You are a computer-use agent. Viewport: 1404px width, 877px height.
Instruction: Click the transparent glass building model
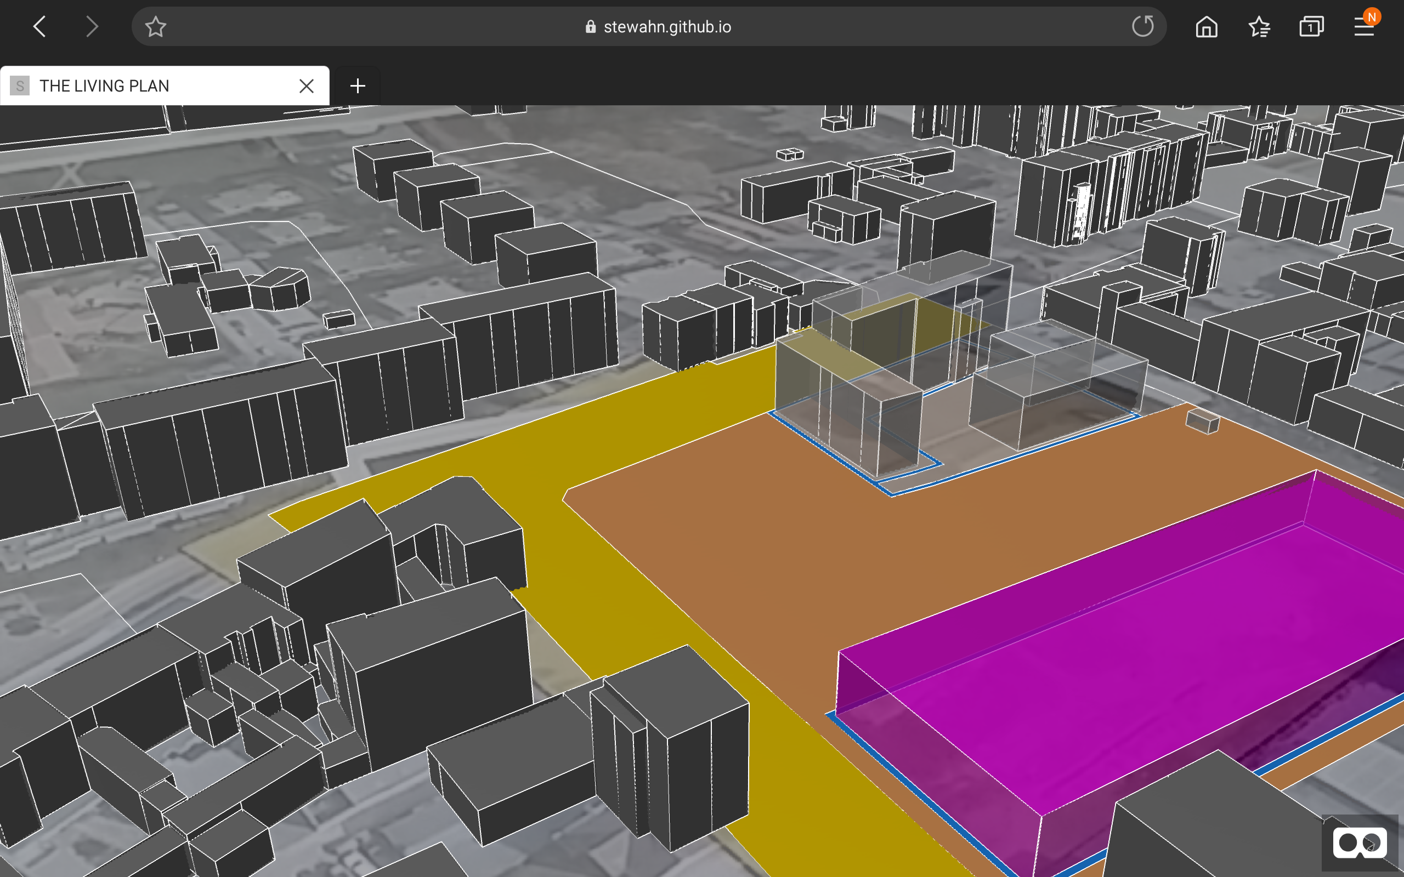(x=847, y=418)
